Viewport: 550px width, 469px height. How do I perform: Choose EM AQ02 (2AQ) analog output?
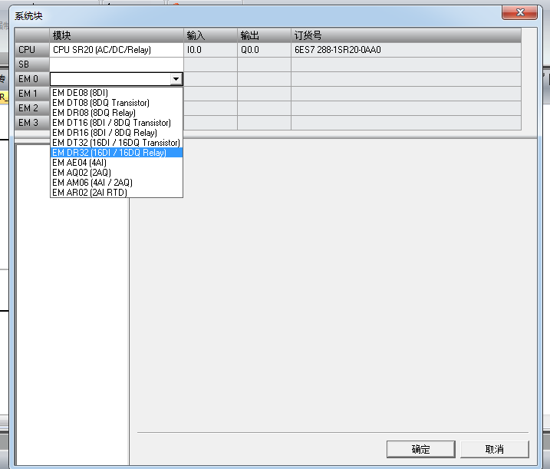[x=81, y=173]
